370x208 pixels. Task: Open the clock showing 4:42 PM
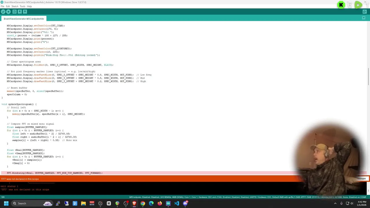pyautogui.click(x=362, y=203)
